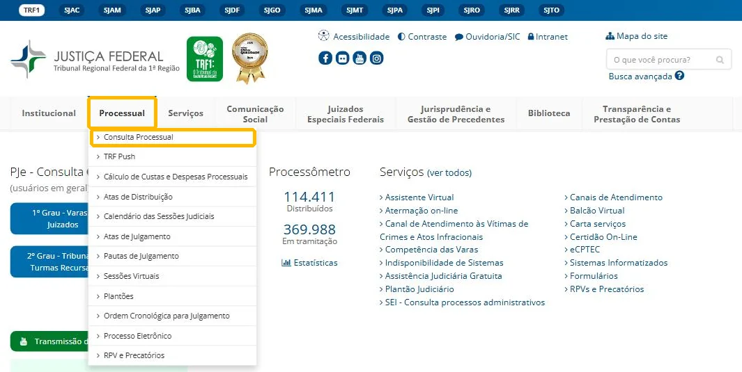This screenshot has height=372, width=742.
Task: Click the green TRF1 sustainability badge
Action: pyautogui.click(x=204, y=59)
